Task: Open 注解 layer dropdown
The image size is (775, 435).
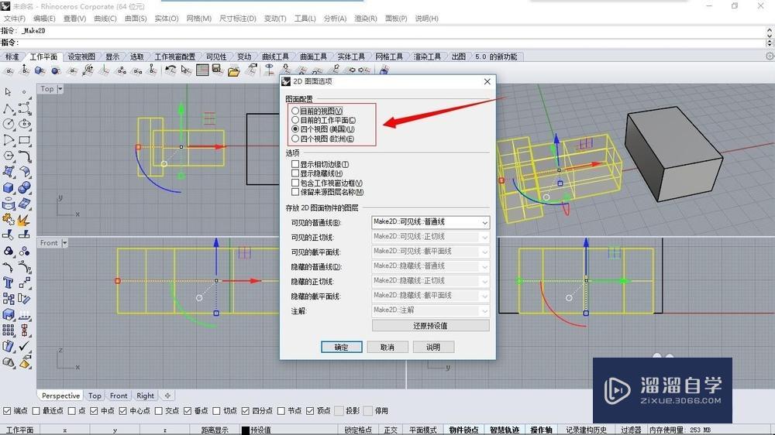Action: 430,310
